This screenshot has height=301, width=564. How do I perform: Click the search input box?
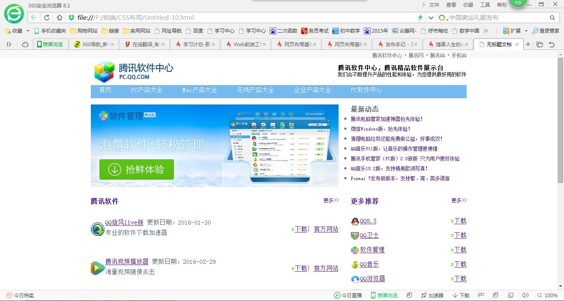[498, 18]
